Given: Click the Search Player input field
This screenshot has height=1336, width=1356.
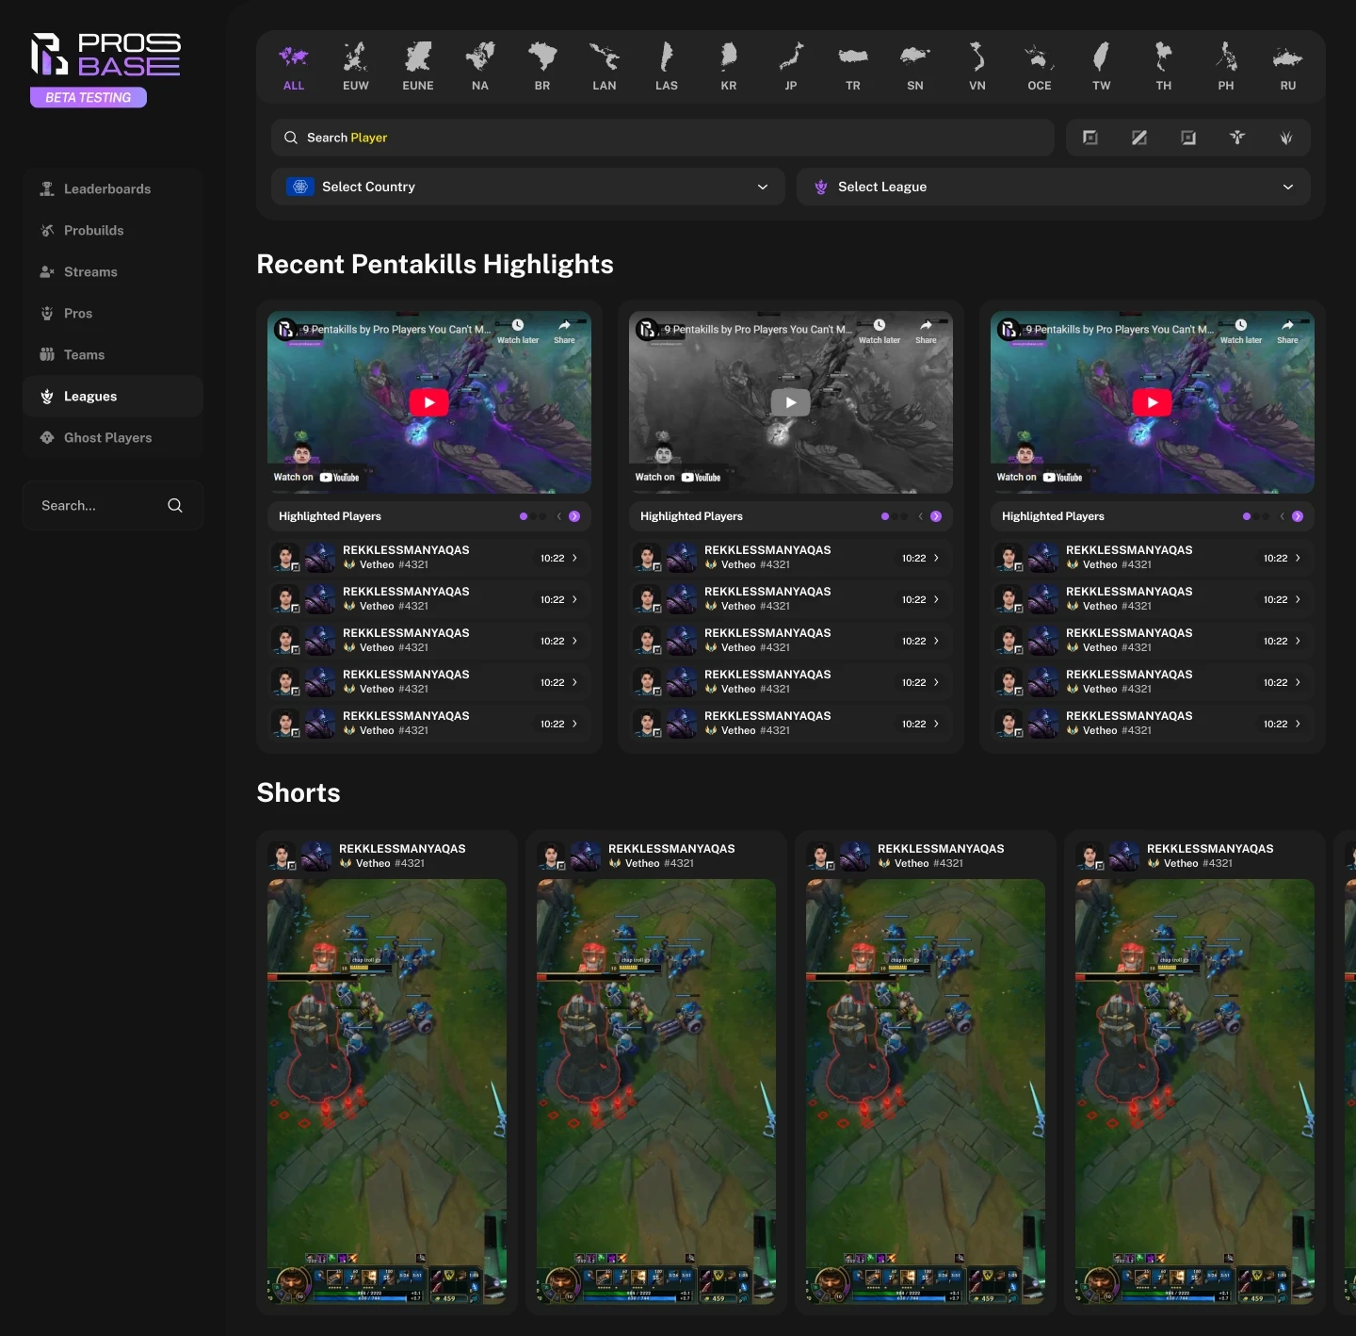Looking at the screenshot, I should coord(663,138).
